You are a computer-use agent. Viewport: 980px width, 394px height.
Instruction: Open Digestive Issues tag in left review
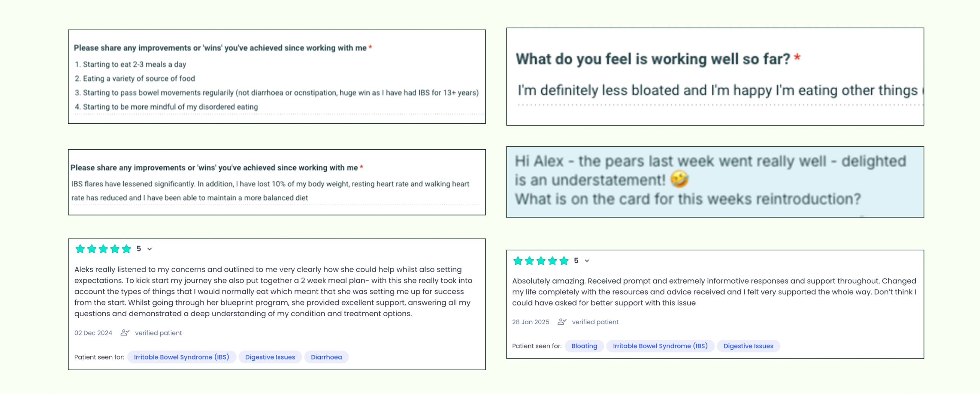coord(270,357)
